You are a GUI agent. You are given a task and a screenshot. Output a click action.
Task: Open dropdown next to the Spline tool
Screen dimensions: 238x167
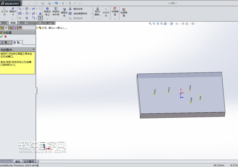click(x=37, y=9)
